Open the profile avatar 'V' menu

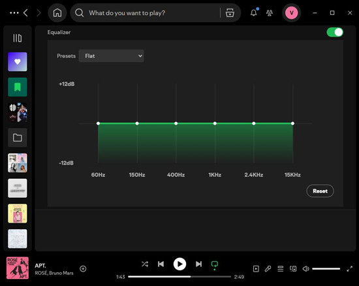pyautogui.click(x=292, y=13)
